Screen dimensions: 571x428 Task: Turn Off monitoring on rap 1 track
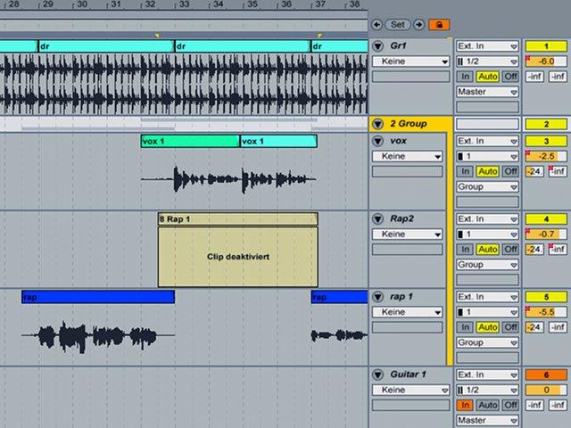510,327
